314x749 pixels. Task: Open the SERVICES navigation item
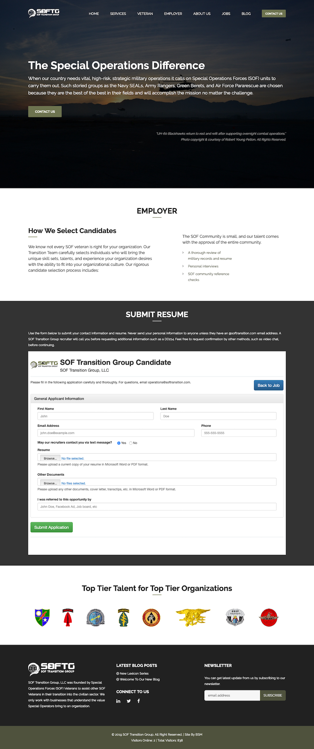pyautogui.click(x=118, y=14)
